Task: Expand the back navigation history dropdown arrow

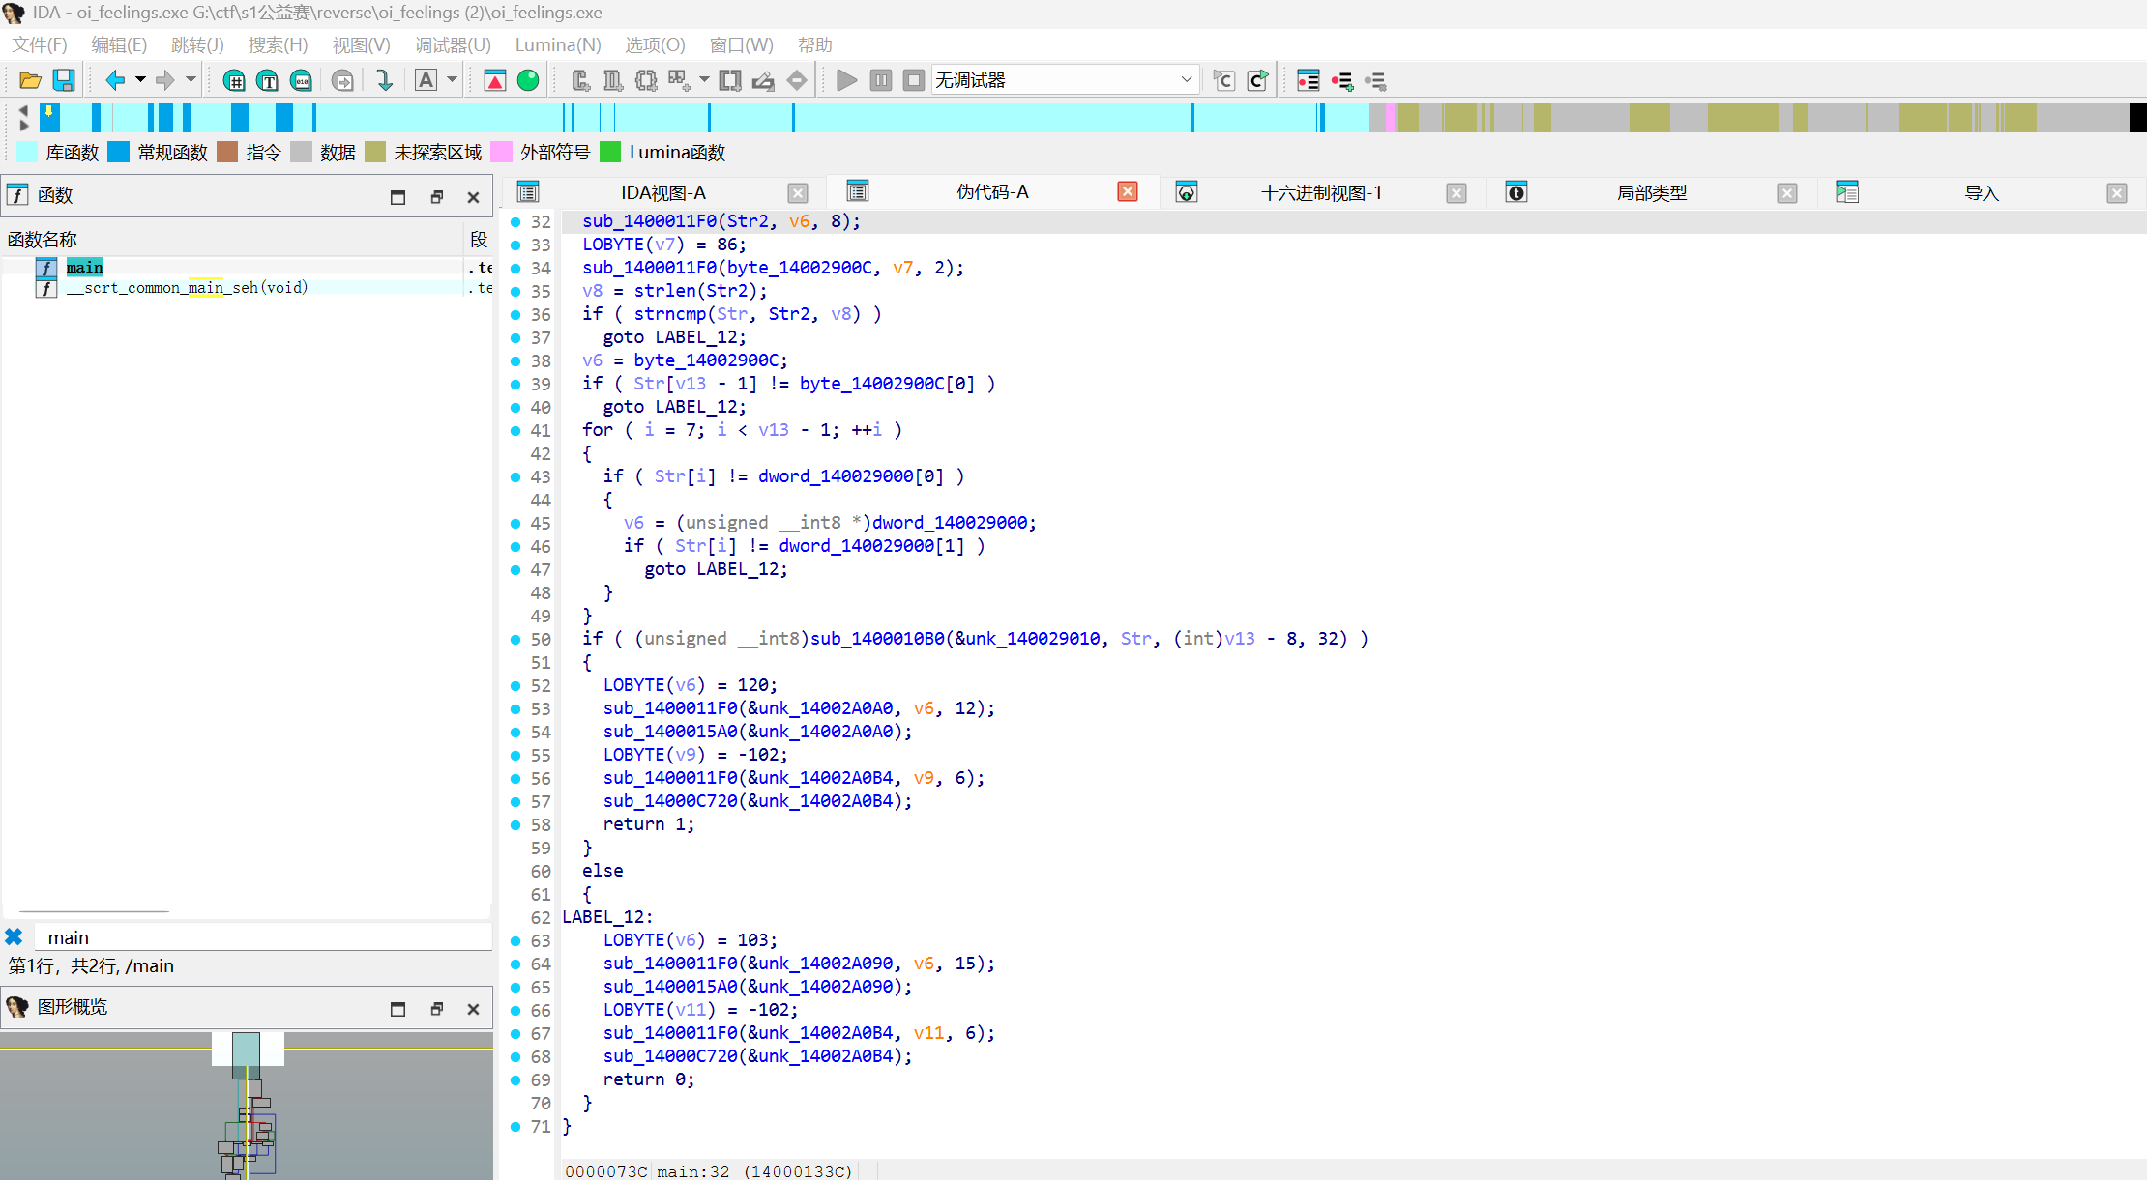Action: pyautogui.click(x=140, y=80)
